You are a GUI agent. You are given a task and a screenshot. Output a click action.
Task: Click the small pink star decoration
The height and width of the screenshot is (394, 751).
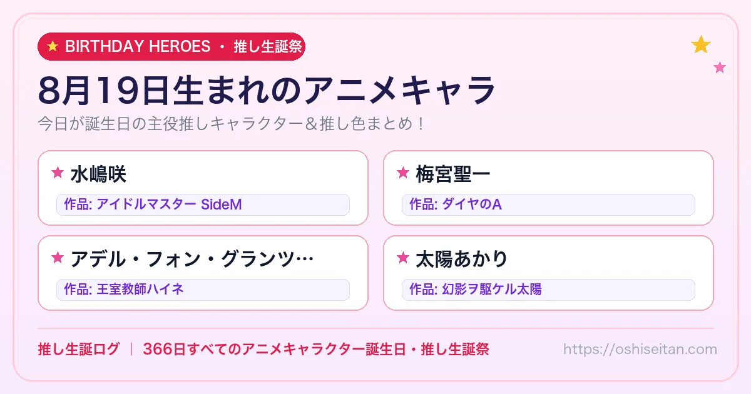pyautogui.click(x=720, y=68)
